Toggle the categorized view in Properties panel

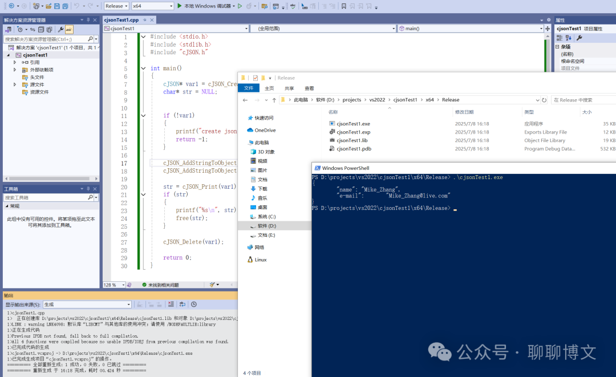pos(560,38)
